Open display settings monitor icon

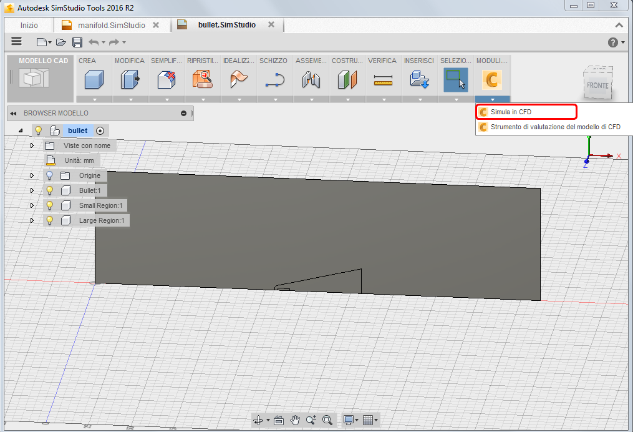pos(349,420)
